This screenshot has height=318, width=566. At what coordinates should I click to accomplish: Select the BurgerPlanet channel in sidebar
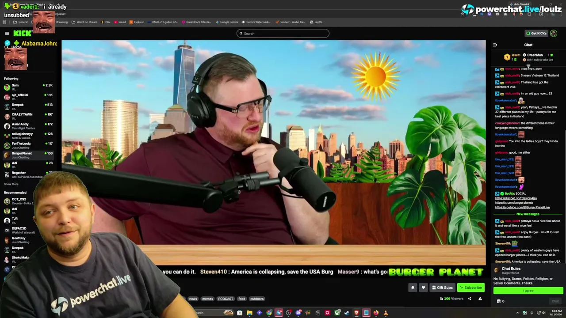28,155
